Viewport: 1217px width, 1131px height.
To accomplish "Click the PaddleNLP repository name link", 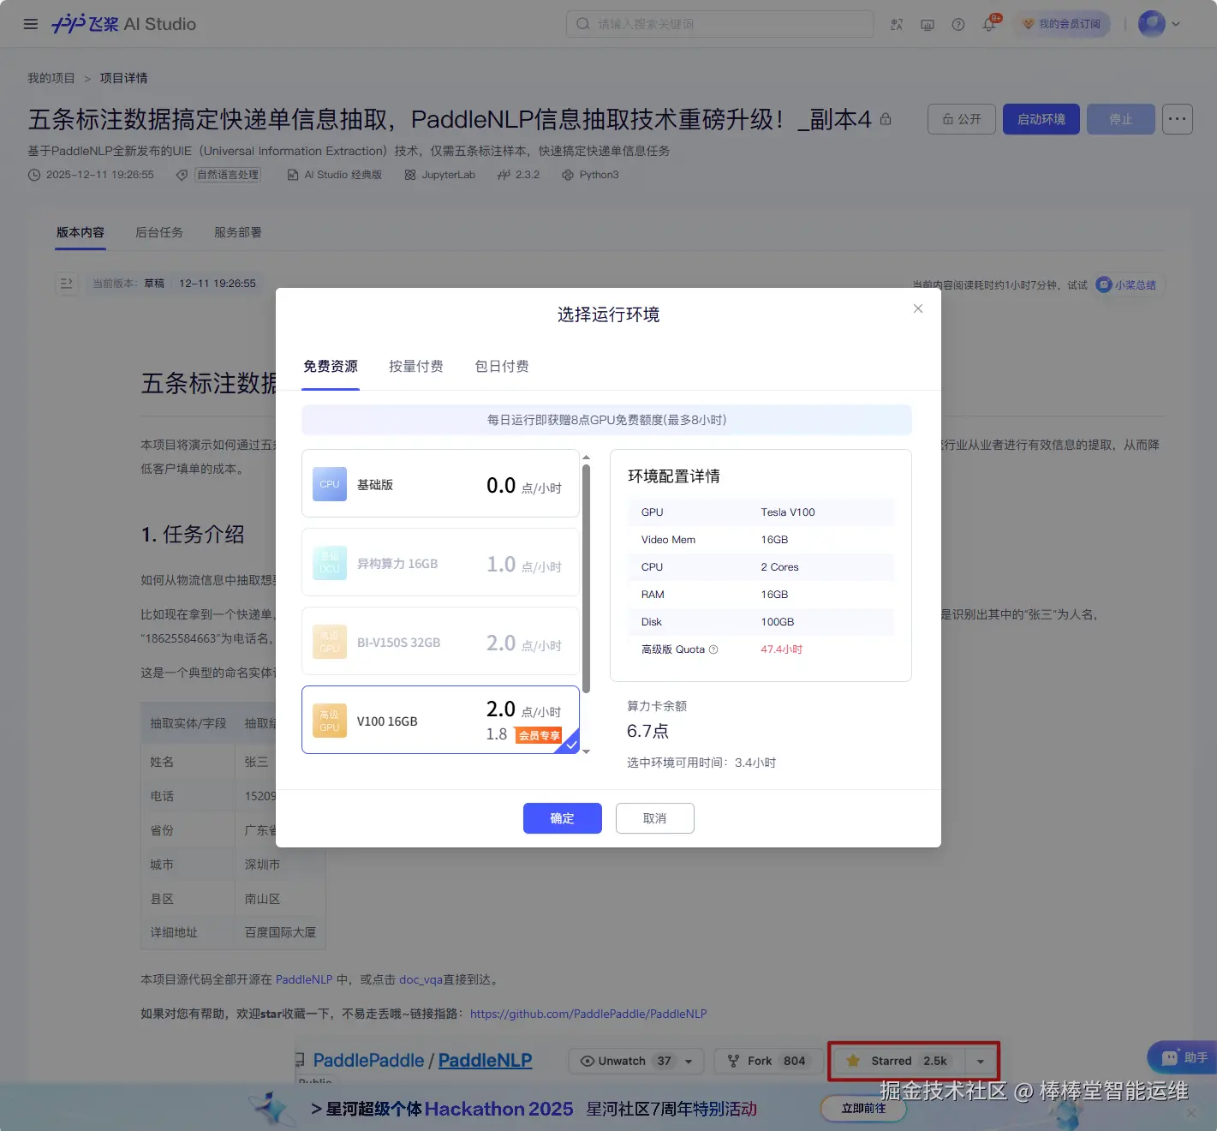I will [x=485, y=1060].
